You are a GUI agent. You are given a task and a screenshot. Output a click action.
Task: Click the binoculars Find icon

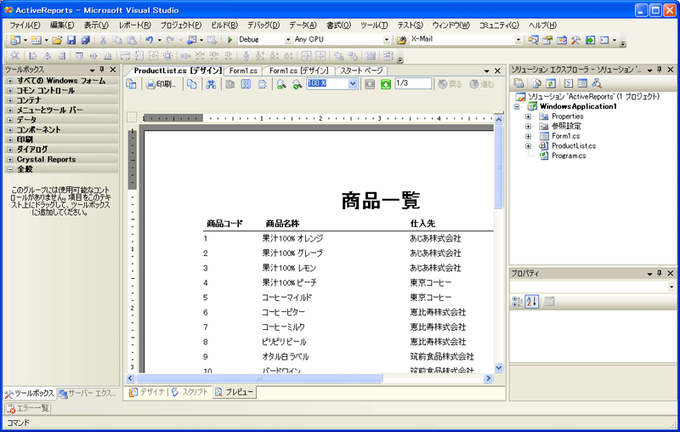211,84
